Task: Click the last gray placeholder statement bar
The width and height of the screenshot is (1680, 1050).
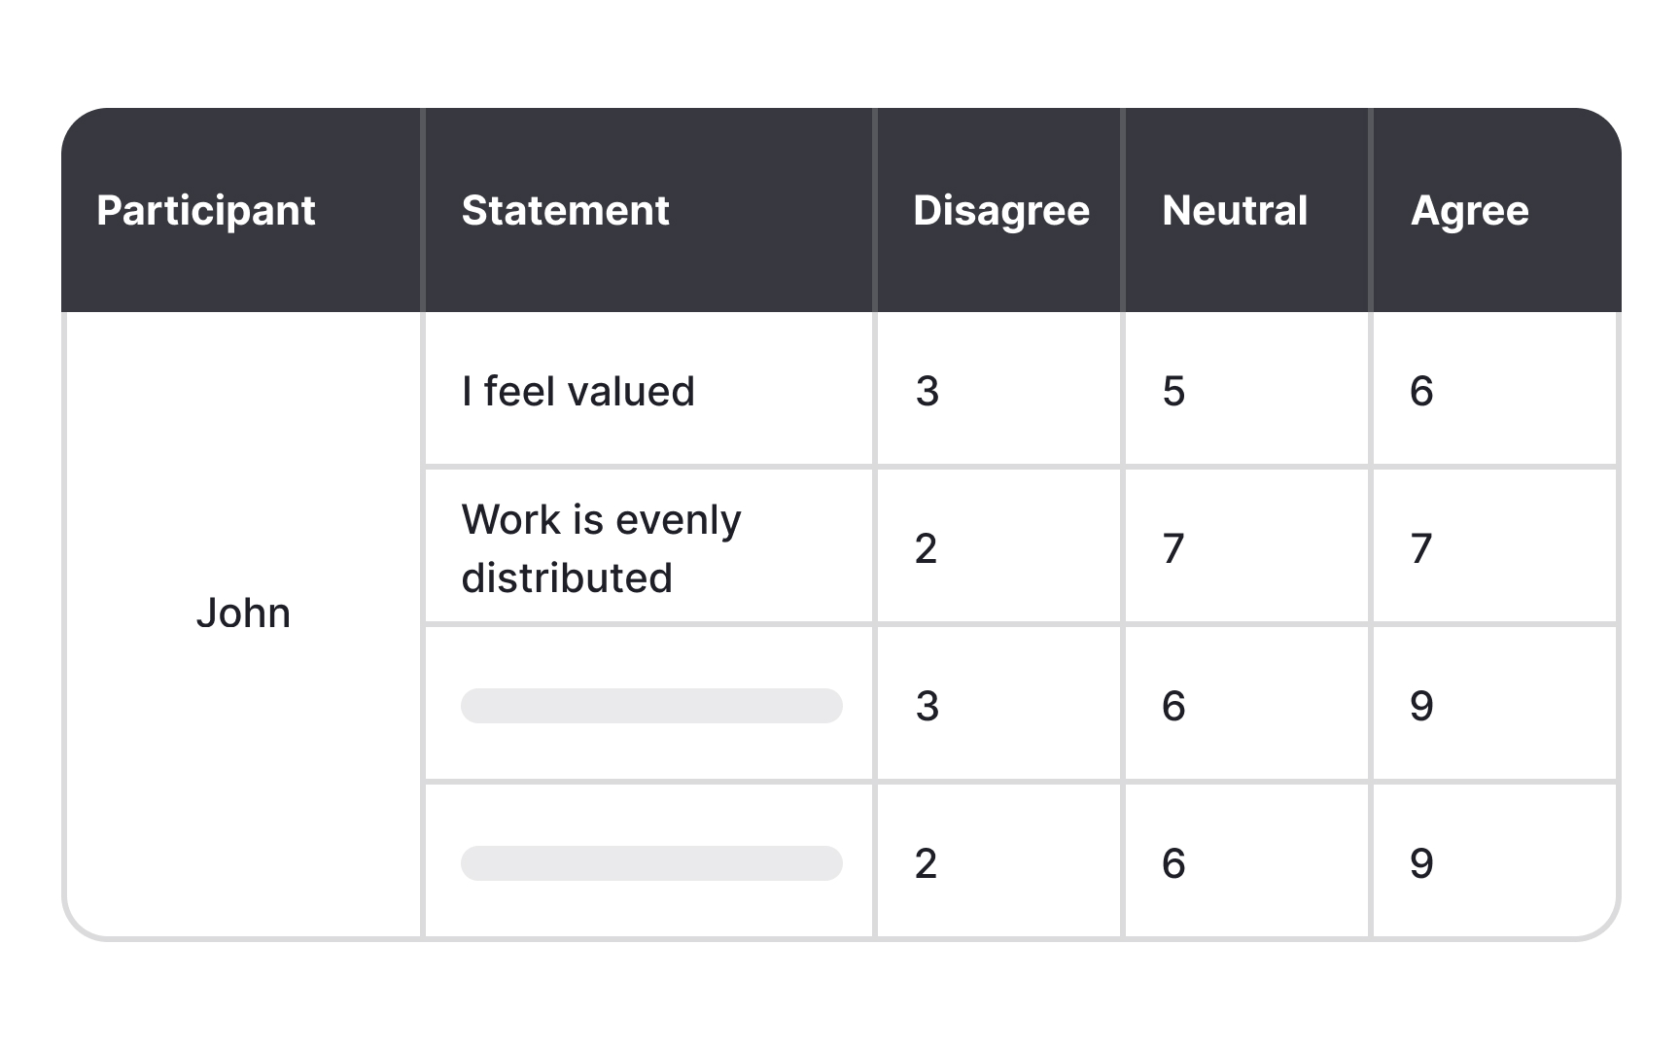Action: 651,863
